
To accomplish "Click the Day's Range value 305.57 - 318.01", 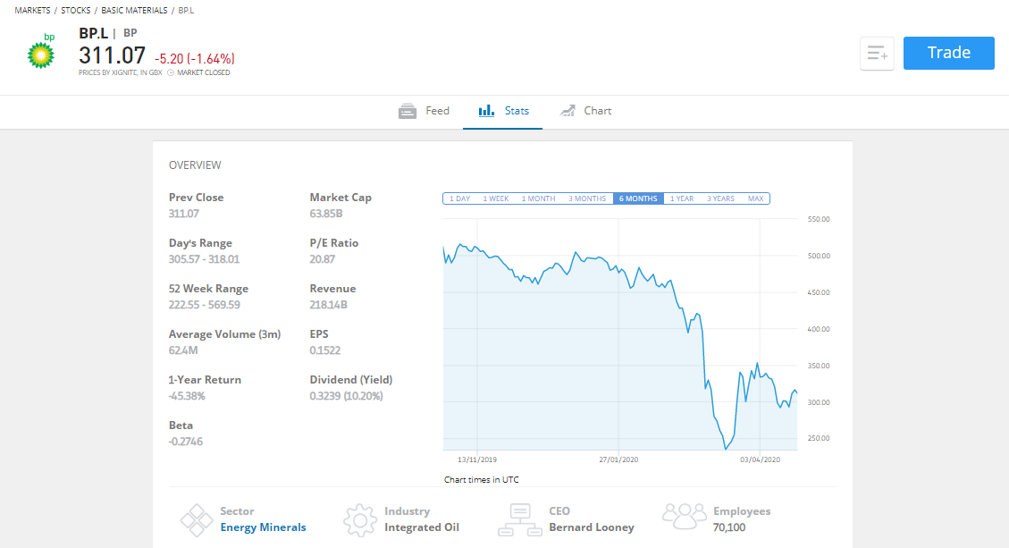I will click(204, 259).
